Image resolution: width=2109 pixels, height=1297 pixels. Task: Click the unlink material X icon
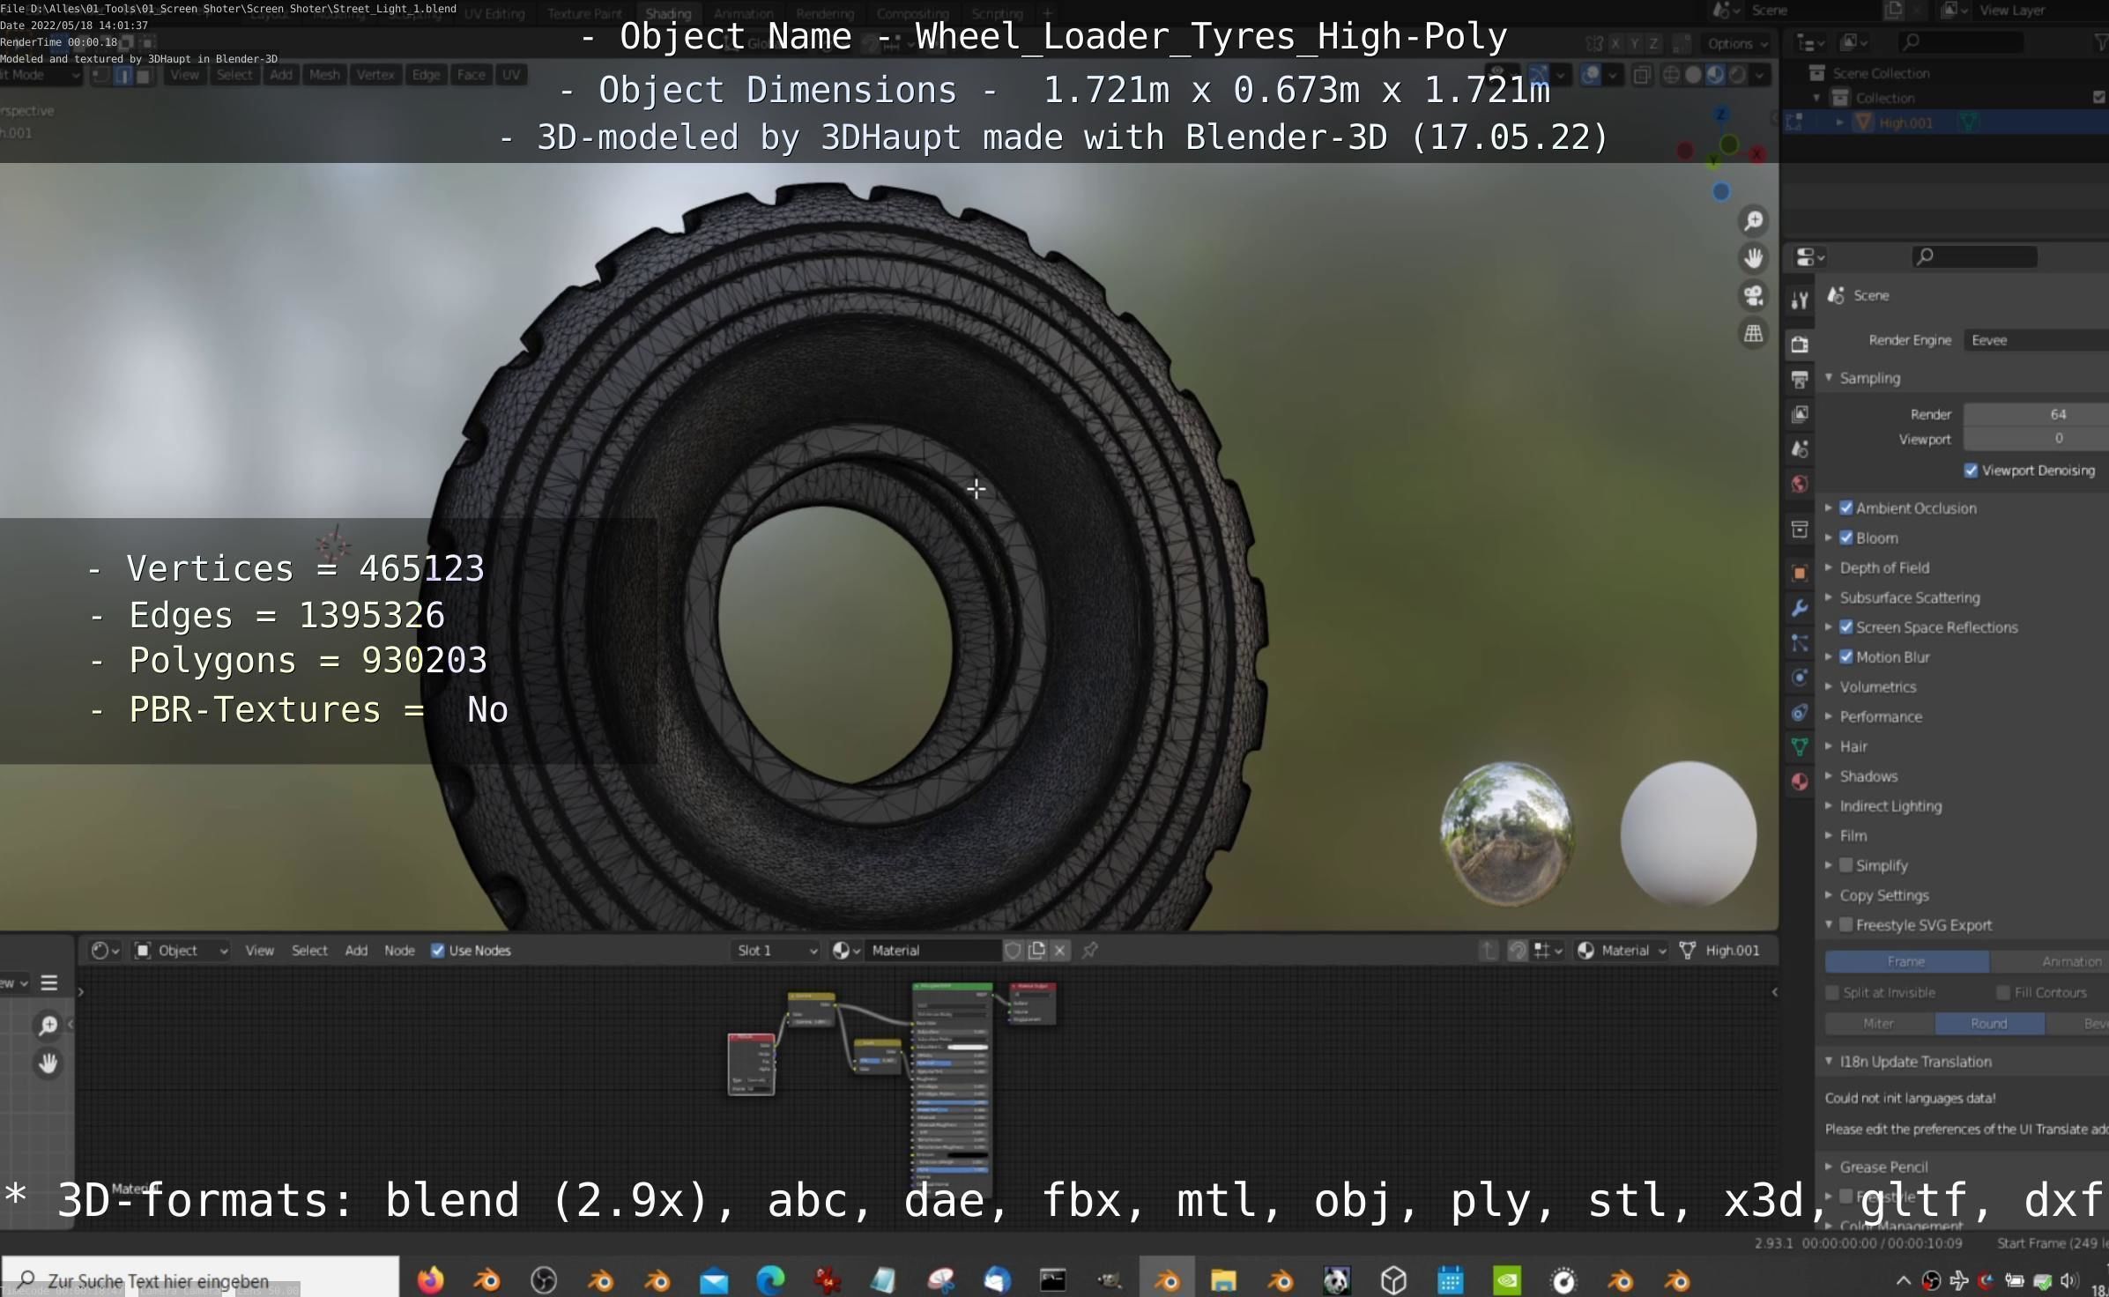click(x=1060, y=950)
